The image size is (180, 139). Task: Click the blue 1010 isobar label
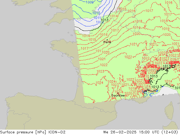[x=96, y=13]
